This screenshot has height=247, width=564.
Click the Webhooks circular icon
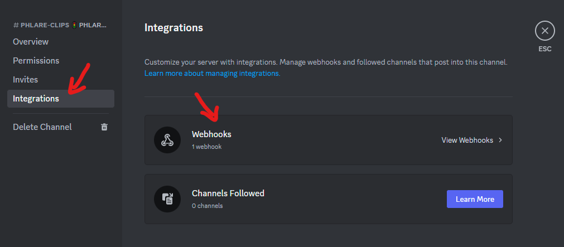(x=167, y=140)
